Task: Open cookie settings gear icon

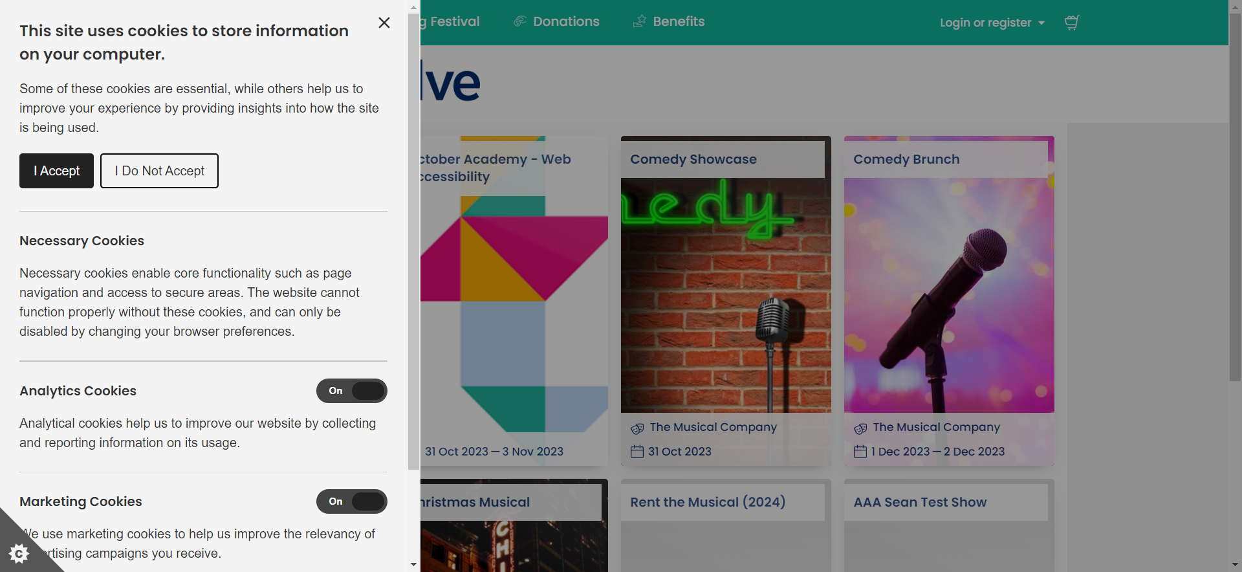Action: point(19,553)
